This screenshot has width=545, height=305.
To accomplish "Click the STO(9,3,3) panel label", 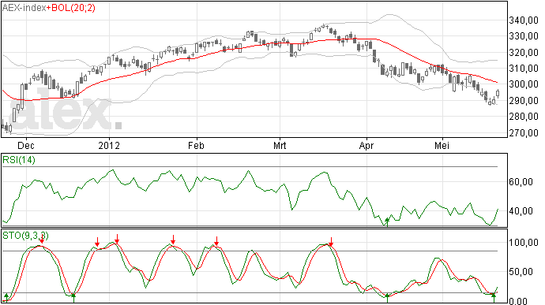I will (x=25, y=236).
